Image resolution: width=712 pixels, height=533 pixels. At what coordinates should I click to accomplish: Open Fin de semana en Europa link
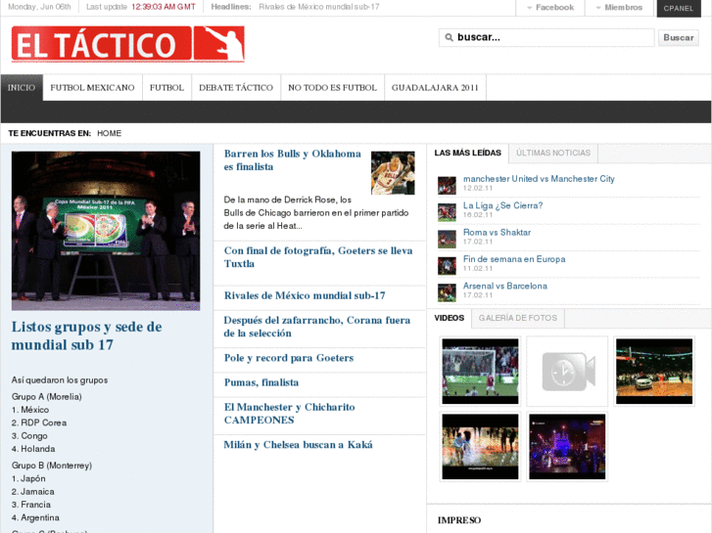click(x=514, y=259)
